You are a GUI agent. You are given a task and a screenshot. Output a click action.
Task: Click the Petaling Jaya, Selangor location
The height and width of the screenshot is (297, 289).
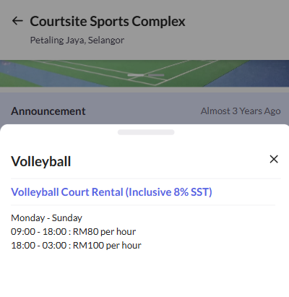(x=77, y=40)
